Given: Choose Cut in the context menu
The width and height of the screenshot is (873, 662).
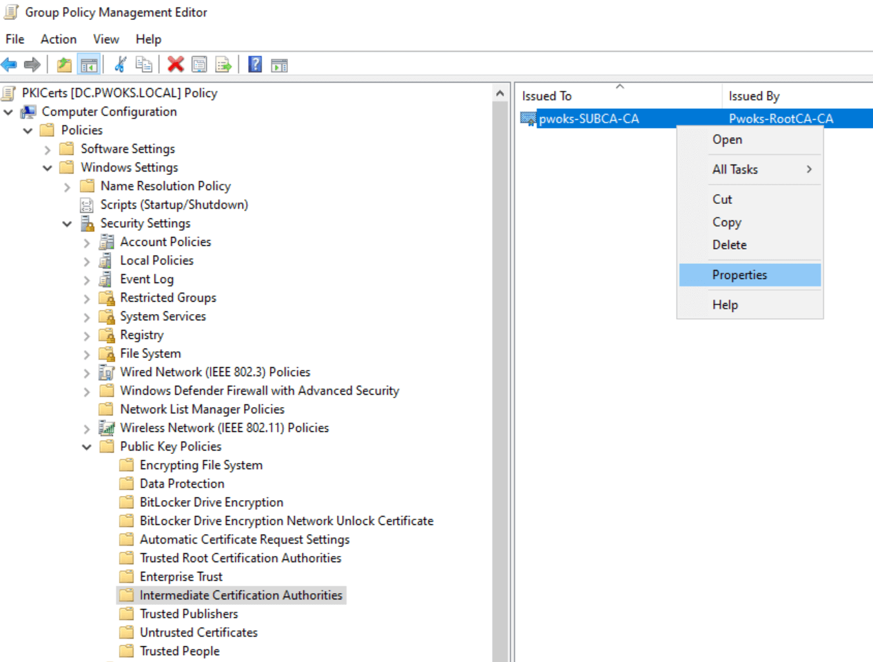Looking at the screenshot, I should click(750, 199).
